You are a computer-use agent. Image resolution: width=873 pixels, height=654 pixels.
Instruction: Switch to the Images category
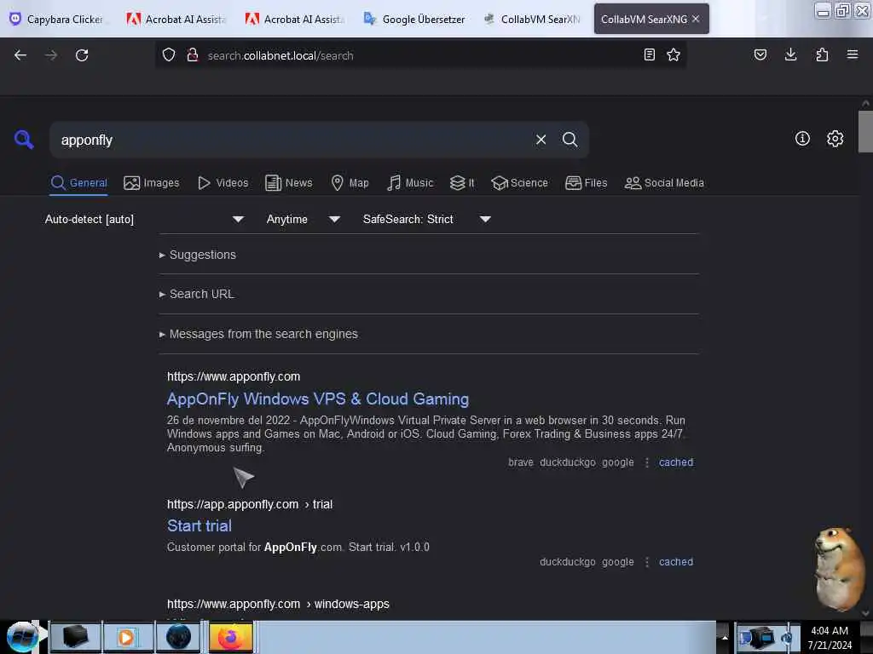pyautogui.click(x=152, y=183)
